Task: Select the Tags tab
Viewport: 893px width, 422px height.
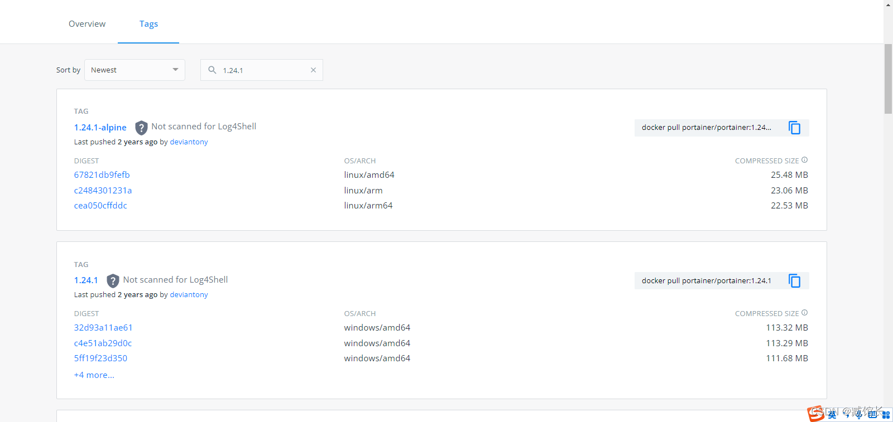Action: click(148, 24)
